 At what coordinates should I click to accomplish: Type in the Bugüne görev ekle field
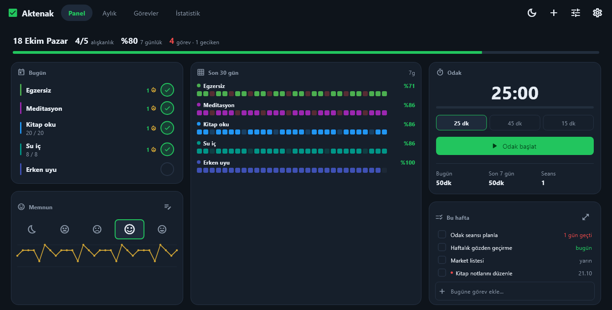pyautogui.click(x=515, y=291)
